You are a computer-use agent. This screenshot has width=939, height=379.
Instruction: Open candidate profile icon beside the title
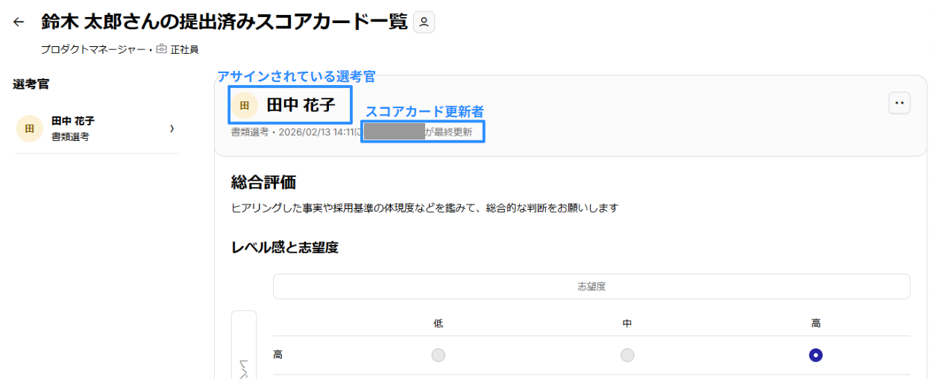point(424,22)
